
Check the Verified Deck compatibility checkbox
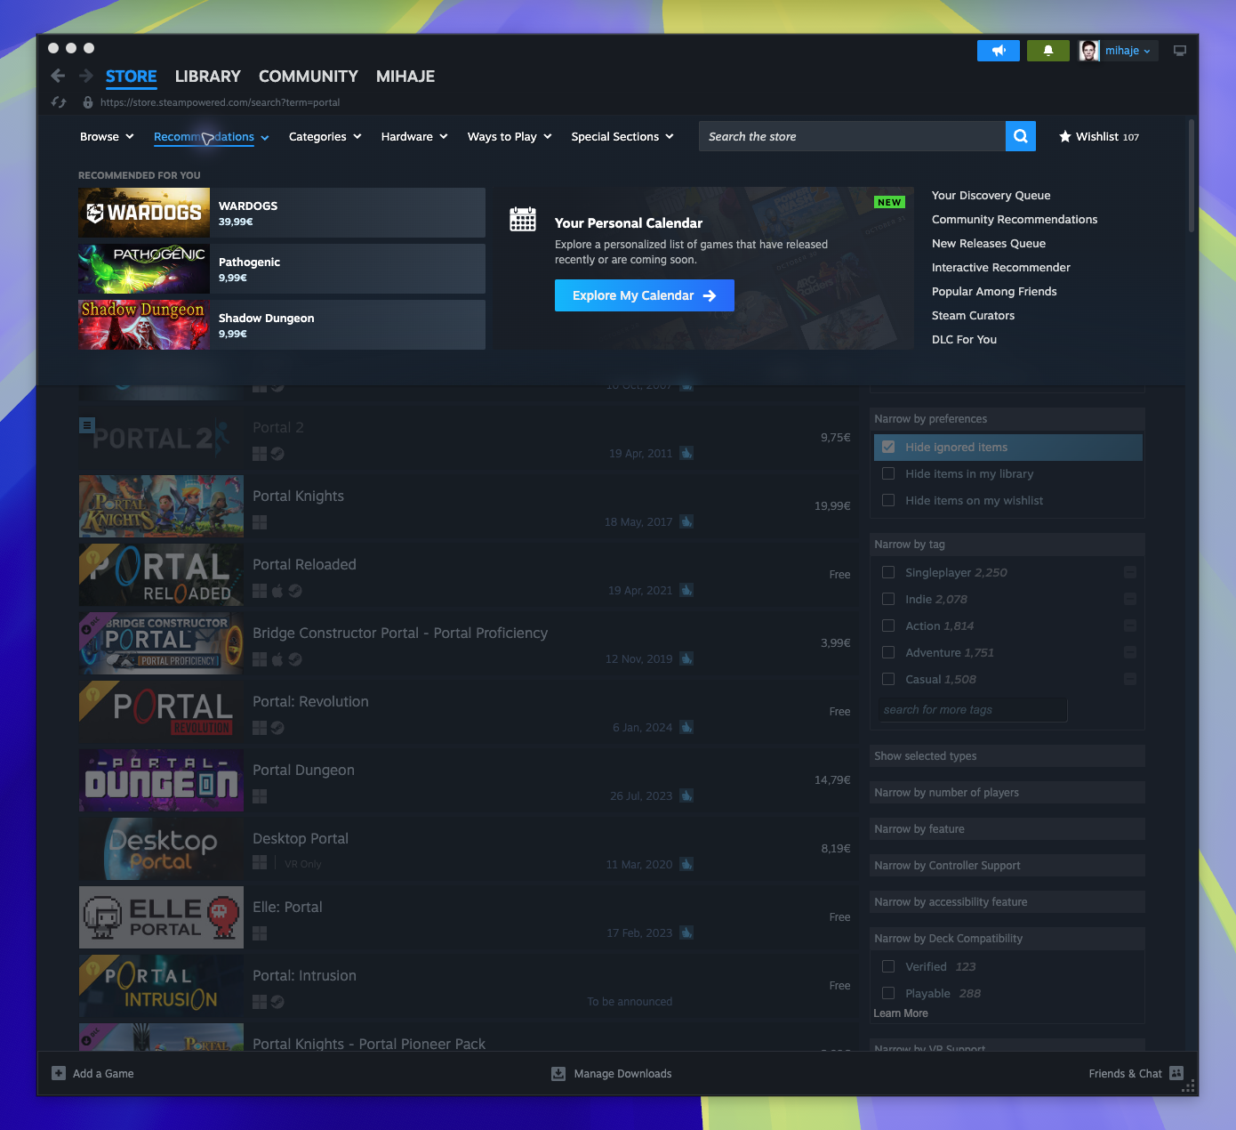pyautogui.click(x=888, y=966)
